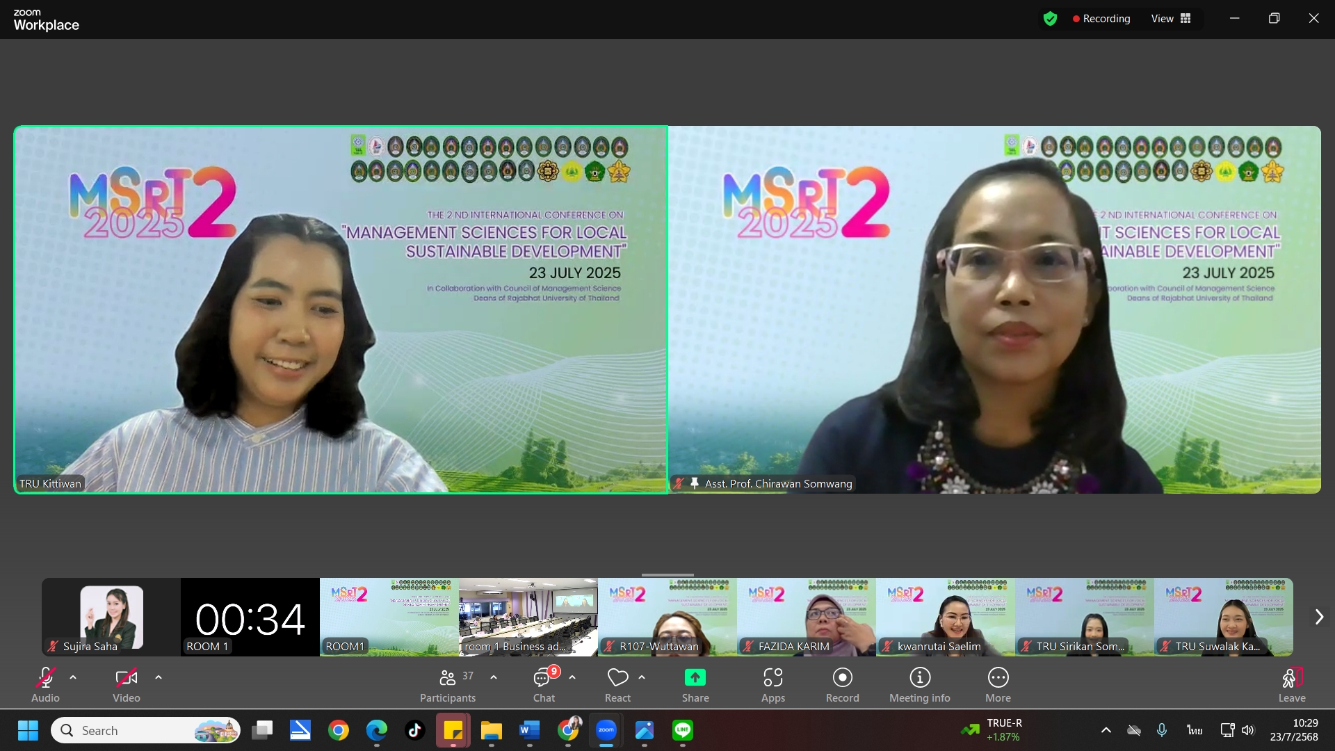Viewport: 1335px width, 751px height.
Task: Open clock showing 10:29
Action: pos(1294,730)
